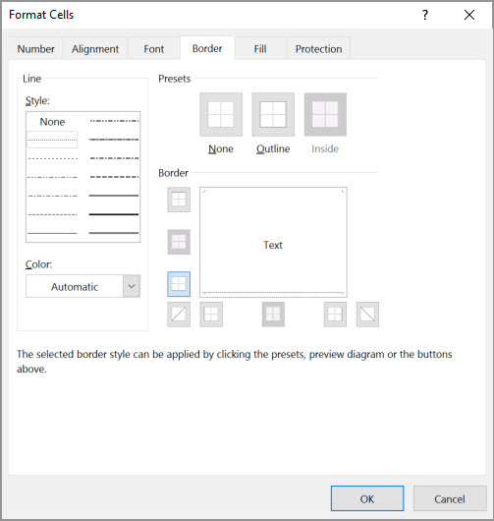Open the Color dropdown arrow
The image size is (494, 521).
click(x=132, y=286)
